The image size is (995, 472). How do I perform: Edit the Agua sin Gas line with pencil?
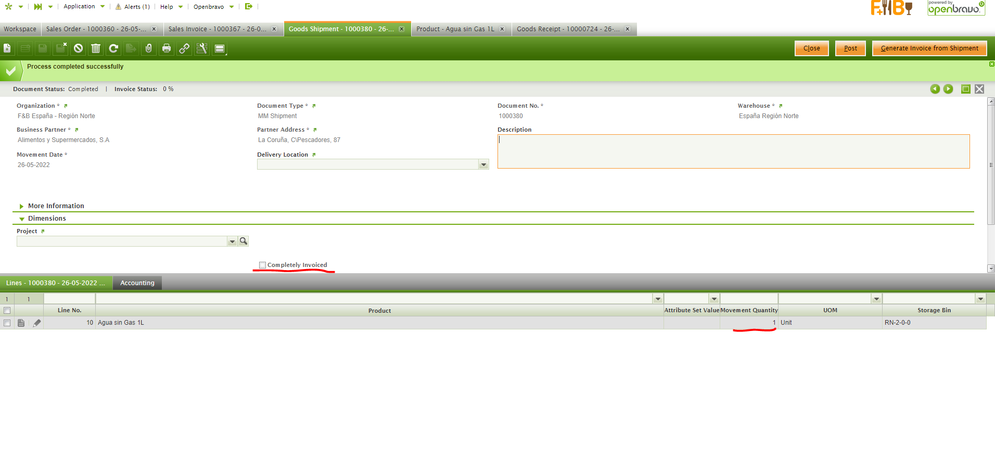pos(36,323)
